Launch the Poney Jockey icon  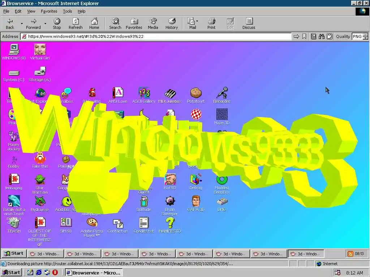click(14, 141)
